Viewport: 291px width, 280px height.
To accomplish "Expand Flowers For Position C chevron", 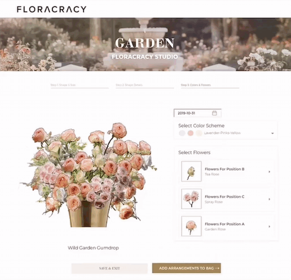I will click(x=269, y=199).
